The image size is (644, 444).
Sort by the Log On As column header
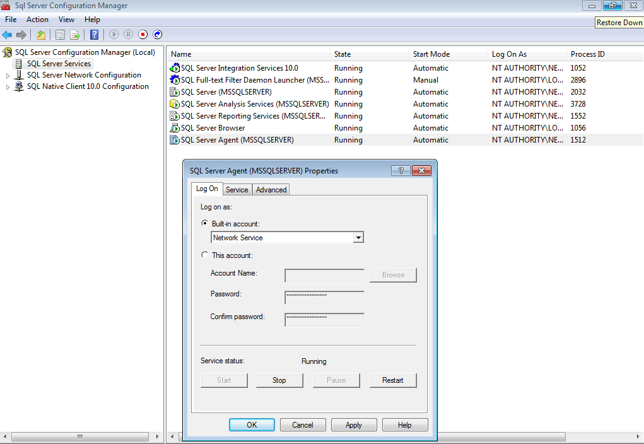[527, 54]
